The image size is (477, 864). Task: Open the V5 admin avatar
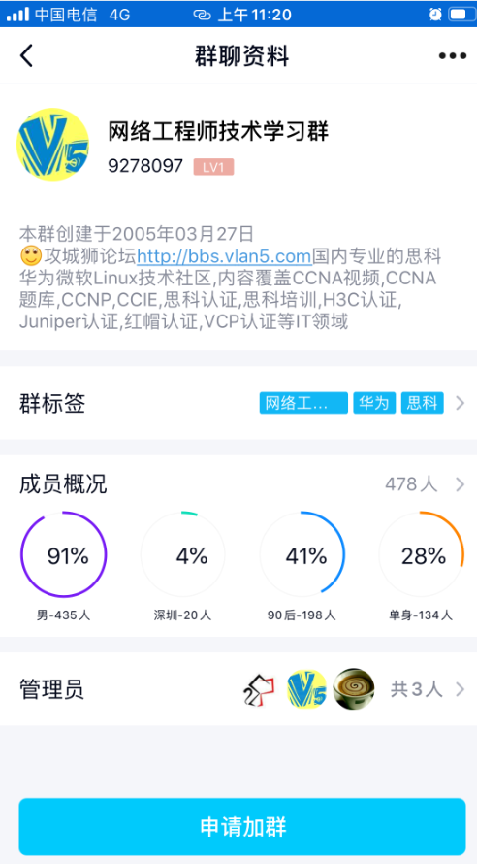click(x=306, y=689)
